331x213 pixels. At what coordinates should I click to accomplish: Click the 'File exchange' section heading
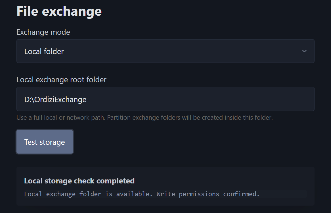coord(59,11)
